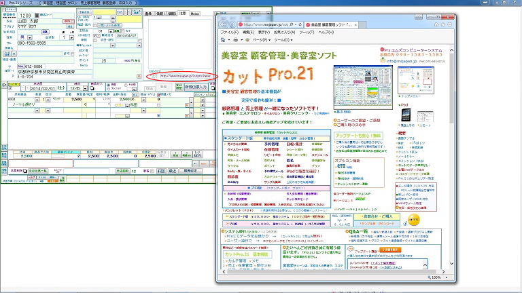Click the yellow round icon on the web page

tap(414, 219)
